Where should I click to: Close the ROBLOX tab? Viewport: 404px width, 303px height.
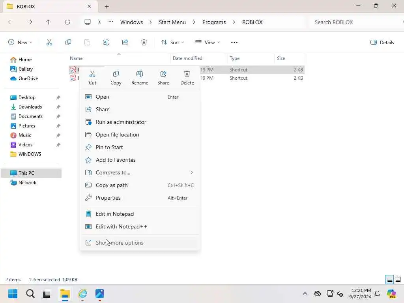tap(90, 6)
